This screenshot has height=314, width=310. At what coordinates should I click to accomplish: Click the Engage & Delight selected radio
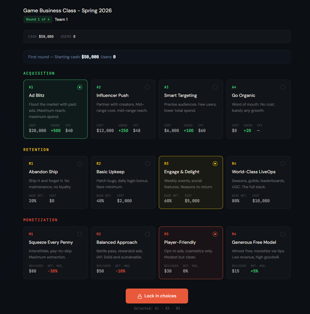pyautogui.click(x=215, y=164)
